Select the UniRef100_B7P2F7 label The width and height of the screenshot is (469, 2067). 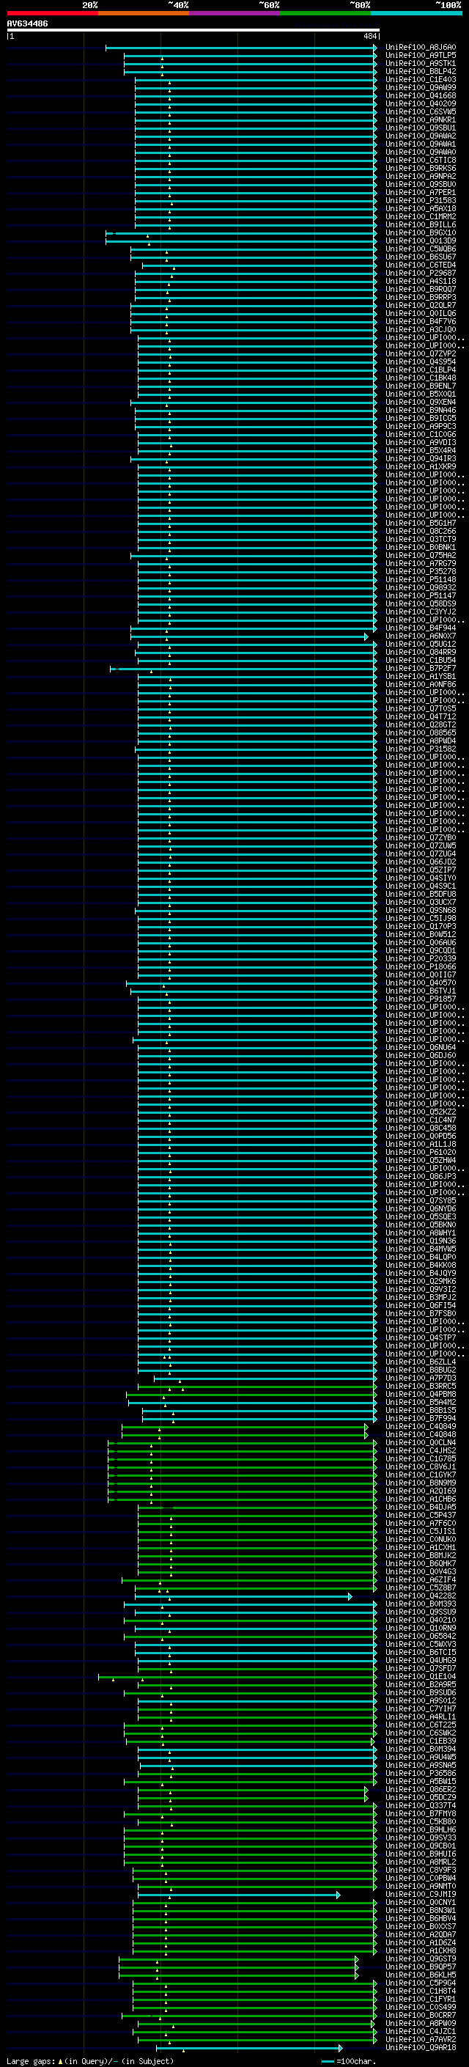click(x=421, y=669)
